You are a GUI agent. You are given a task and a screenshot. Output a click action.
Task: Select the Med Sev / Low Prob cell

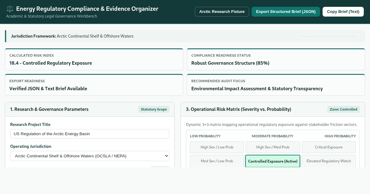(x=217, y=161)
